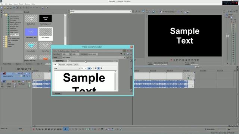Open the View menu
The height and width of the screenshot is (134, 239).
pos(10,4)
